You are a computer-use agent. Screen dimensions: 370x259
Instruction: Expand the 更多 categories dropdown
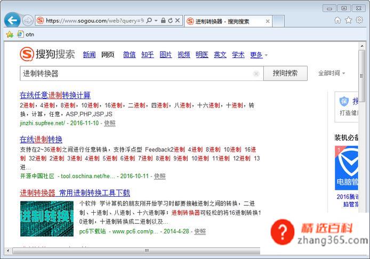(259, 55)
